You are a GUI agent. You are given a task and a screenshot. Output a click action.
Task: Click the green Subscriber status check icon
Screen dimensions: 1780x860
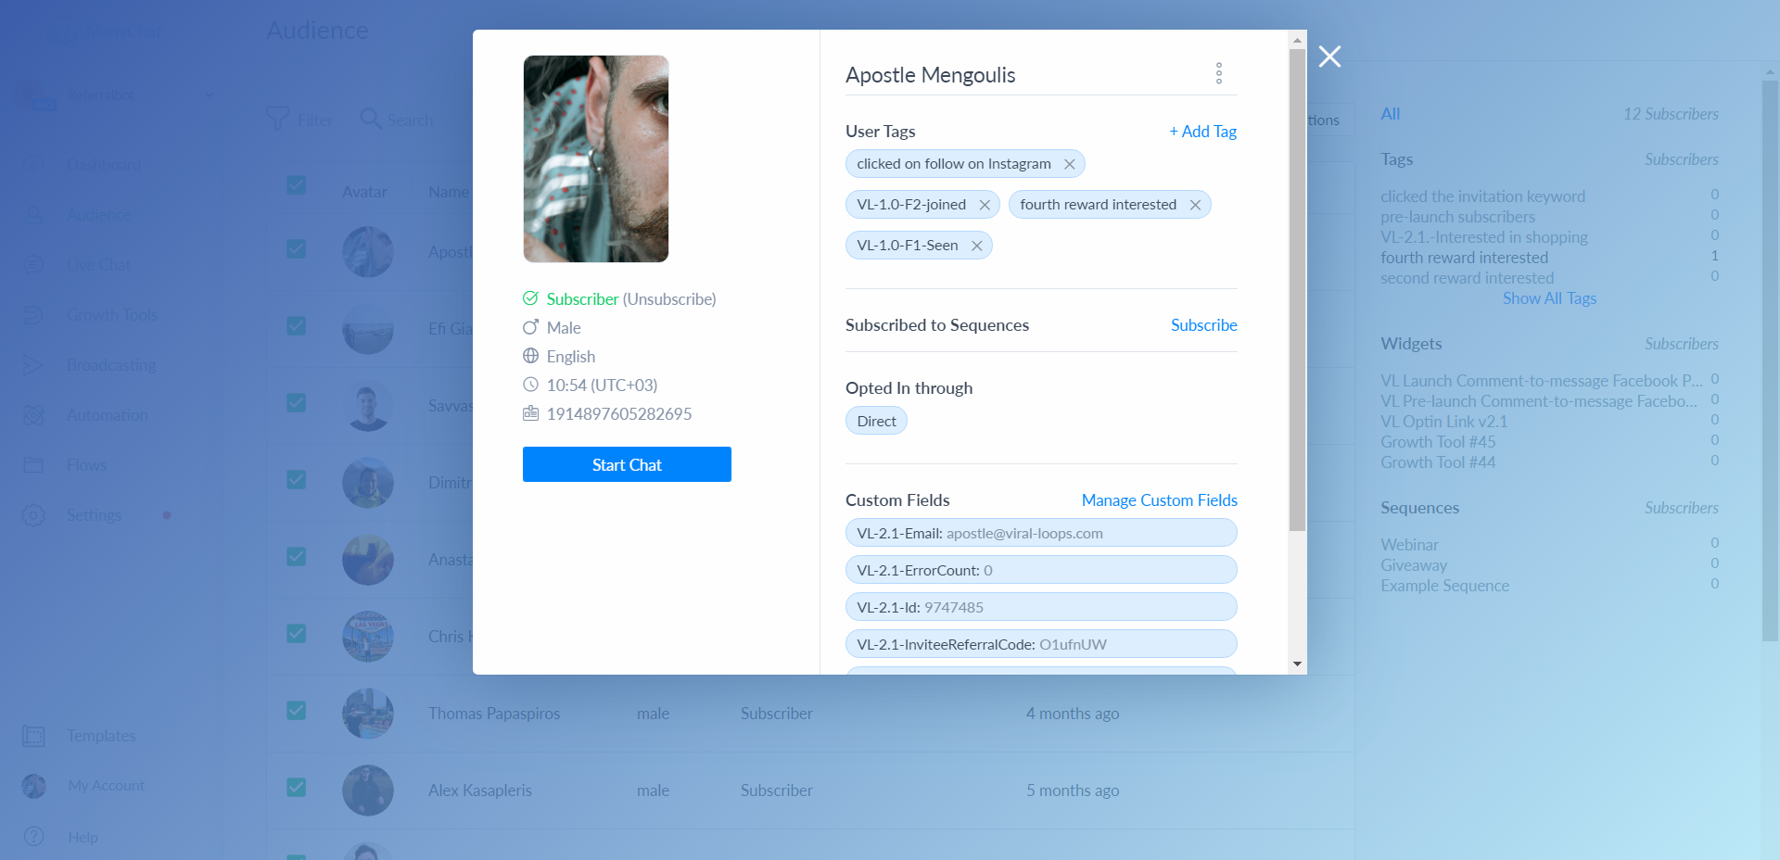pos(530,298)
